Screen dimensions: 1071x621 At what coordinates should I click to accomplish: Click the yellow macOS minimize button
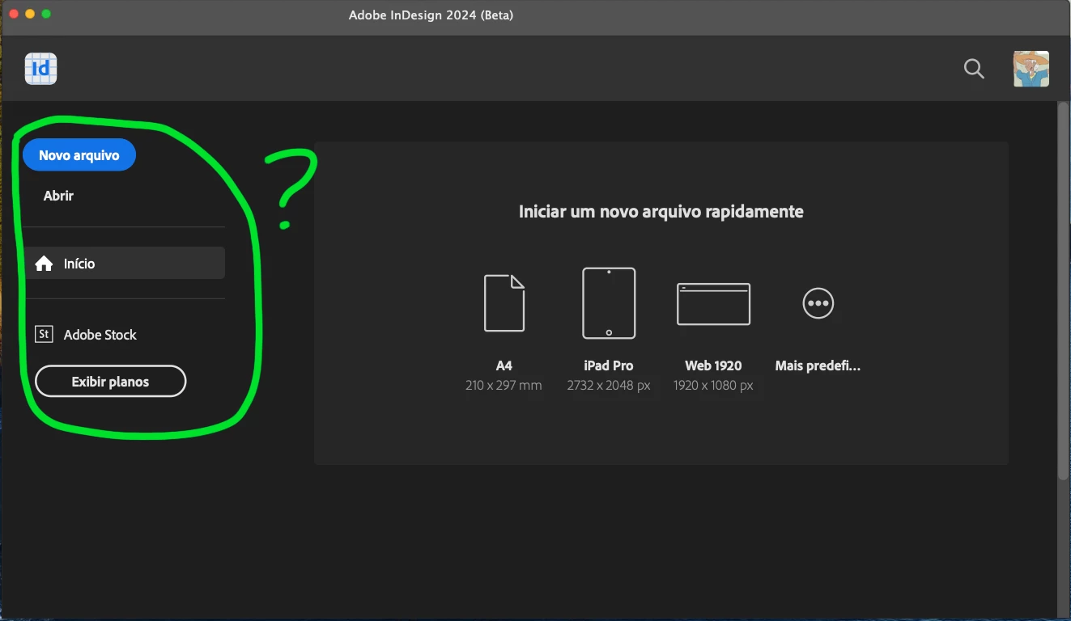(x=30, y=14)
